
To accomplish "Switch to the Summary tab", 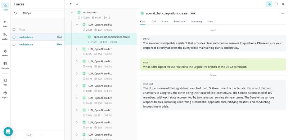I will click(x=197, y=22).
